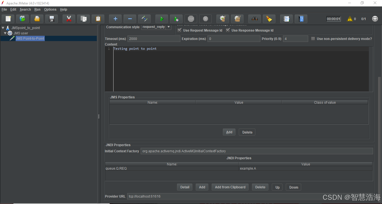Stop the test with the Stop icon
Screen dimensions: 382x204
191,19
